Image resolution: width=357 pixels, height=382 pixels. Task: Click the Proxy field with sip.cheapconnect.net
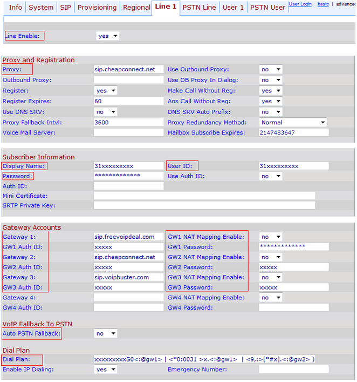[129, 69]
